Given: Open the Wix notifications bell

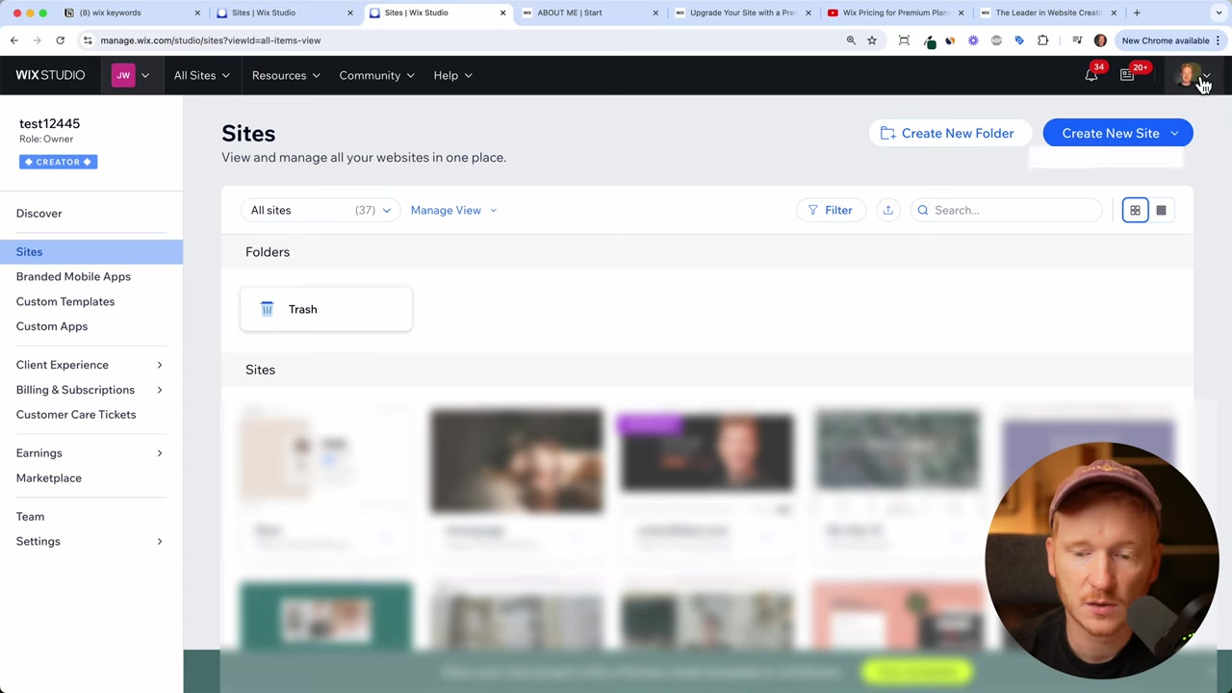Looking at the screenshot, I should (x=1091, y=75).
